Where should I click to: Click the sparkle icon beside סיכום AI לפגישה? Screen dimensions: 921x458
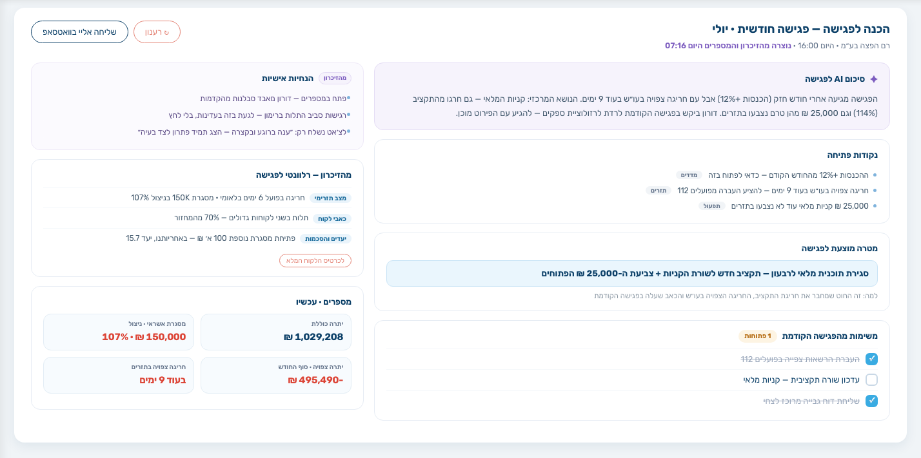[x=873, y=79]
